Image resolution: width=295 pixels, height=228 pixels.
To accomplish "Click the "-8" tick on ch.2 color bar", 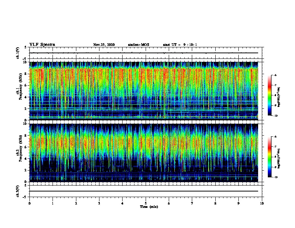I will click(x=275, y=157).
